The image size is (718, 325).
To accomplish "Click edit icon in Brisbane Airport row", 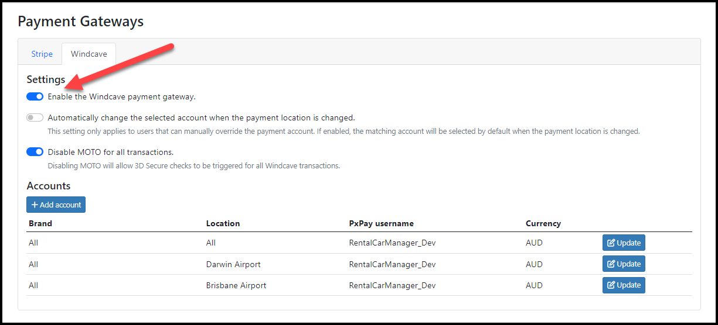I will [x=611, y=285].
